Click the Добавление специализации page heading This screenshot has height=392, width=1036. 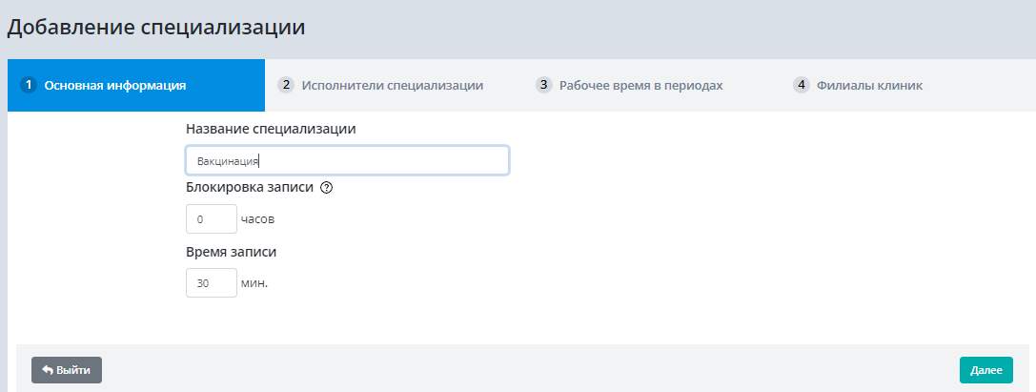pos(156,27)
